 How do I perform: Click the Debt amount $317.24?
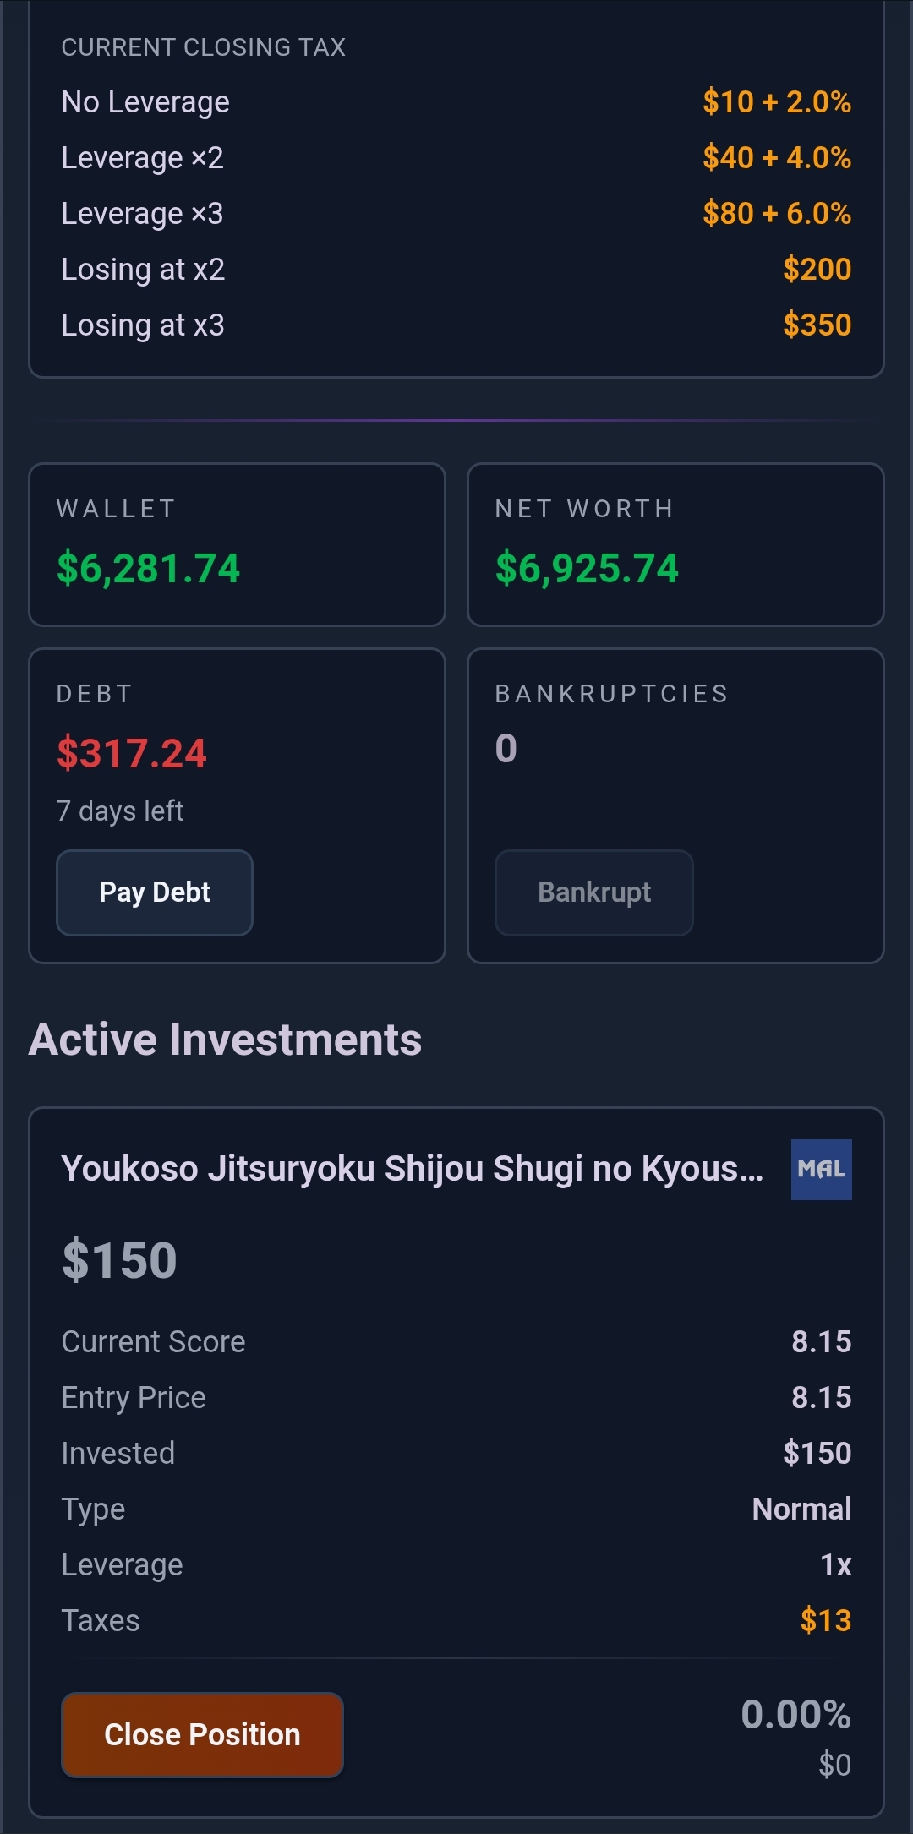pos(132,753)
